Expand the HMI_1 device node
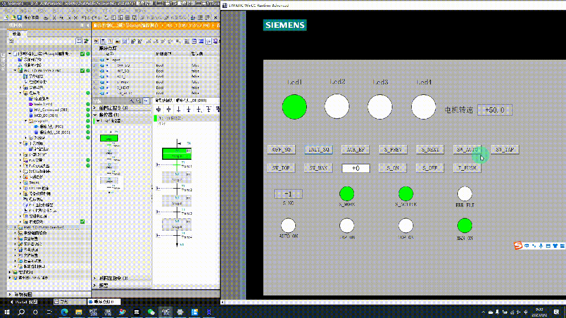 tap(15, 227)
